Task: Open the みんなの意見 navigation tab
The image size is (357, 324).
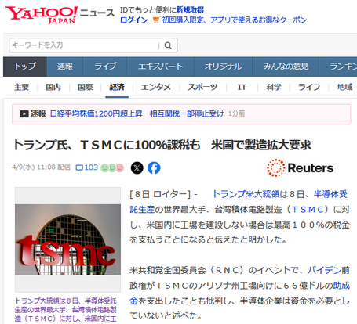Action: pyautogui.click(x=286, y=67)
